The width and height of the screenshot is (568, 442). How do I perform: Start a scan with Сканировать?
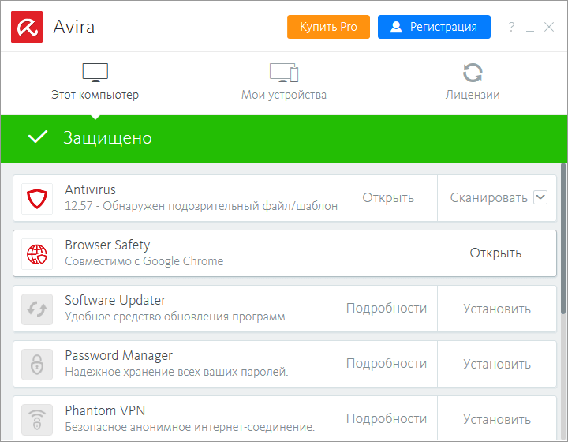[488, 198]
